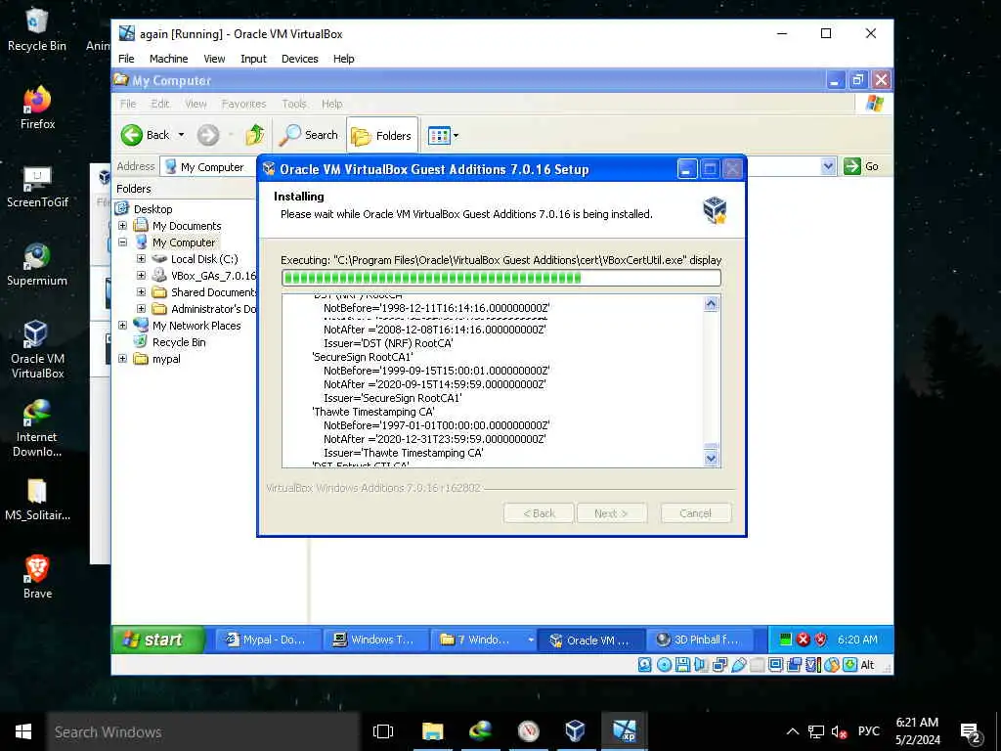The width and height of the screenshot is (1001, 751).
Task: Select host desktop Recycle Bin icon
Action: [37, 29]
